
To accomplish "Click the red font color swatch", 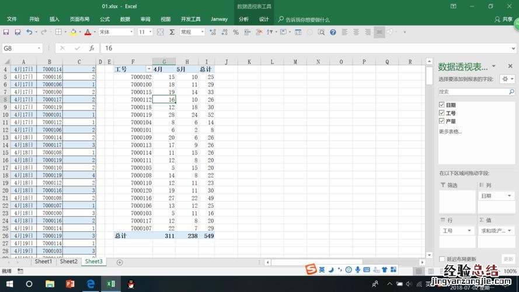I will pos(87,32).
